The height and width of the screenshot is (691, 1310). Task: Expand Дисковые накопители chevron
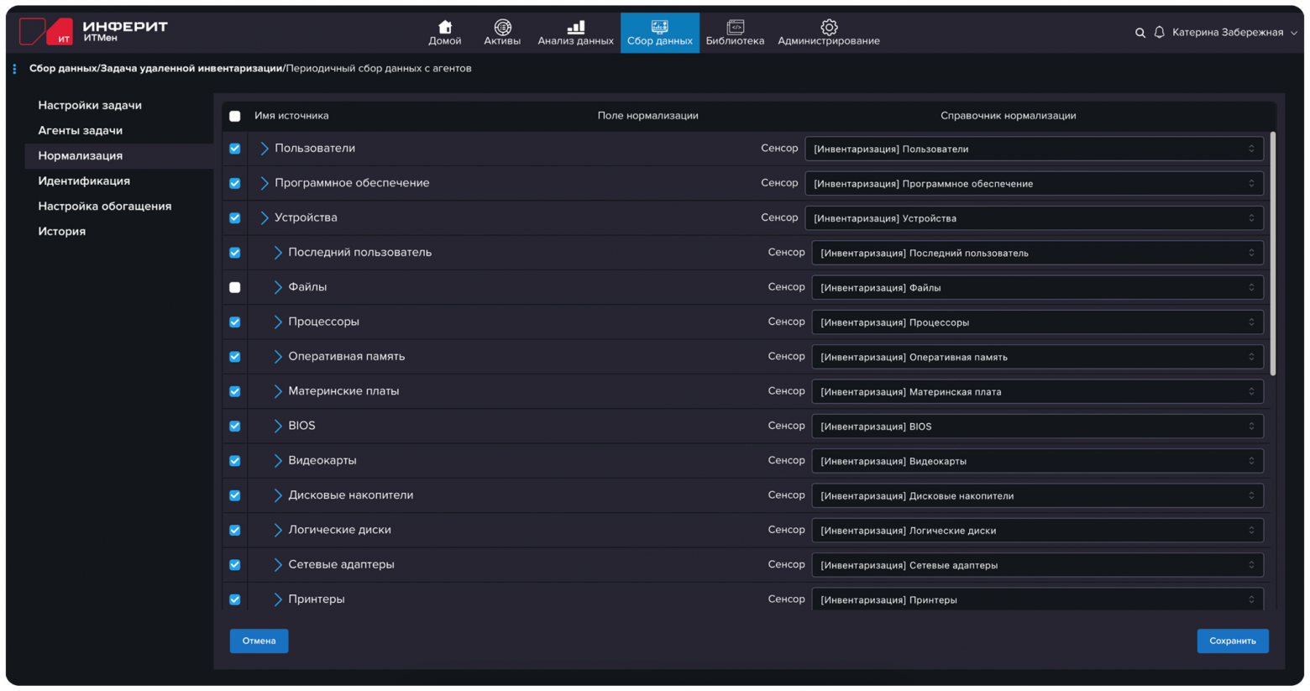point(277,495)
